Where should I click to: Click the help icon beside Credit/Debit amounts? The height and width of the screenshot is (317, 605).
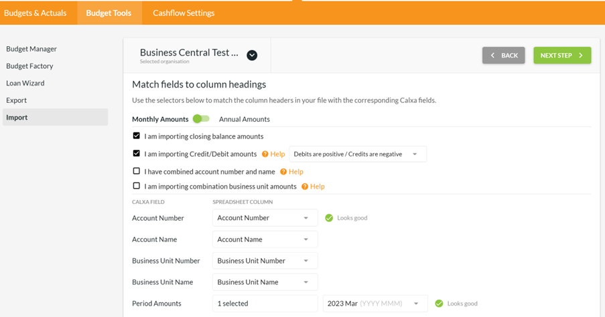click(265, 154)
